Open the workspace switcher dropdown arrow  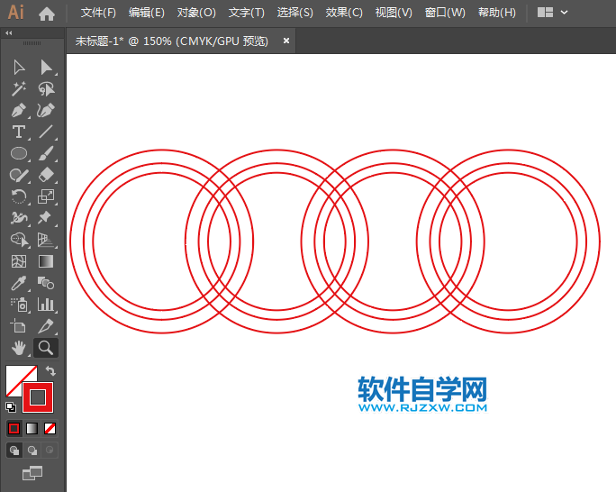pos(564,13)
